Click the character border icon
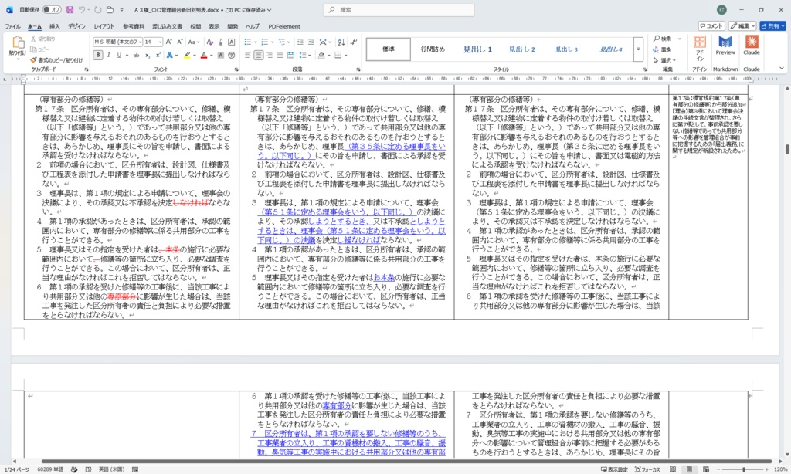The image size is (791, 474). [x=231, y=42]
